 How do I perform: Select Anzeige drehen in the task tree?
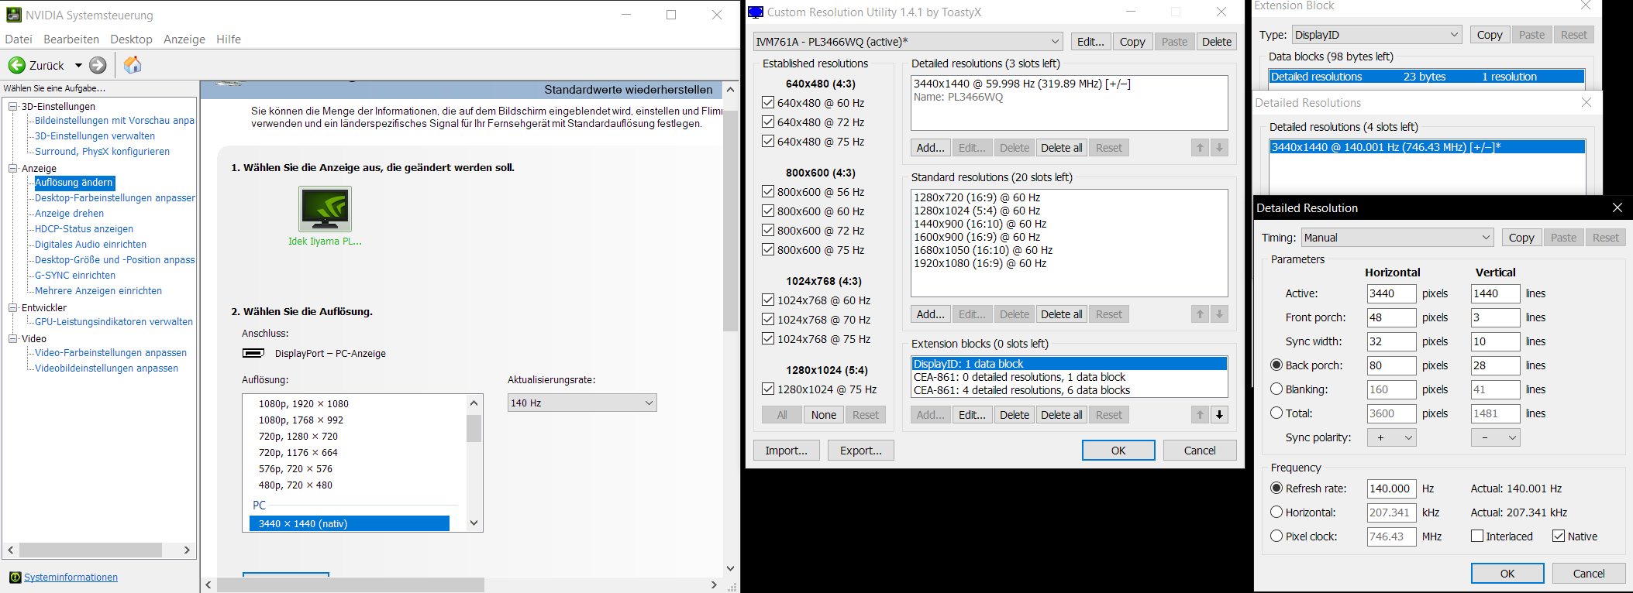tap(69, 214)
